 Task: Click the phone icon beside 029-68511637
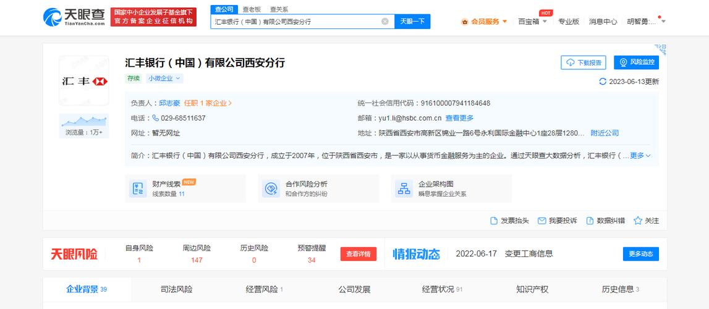pos(156,118)
